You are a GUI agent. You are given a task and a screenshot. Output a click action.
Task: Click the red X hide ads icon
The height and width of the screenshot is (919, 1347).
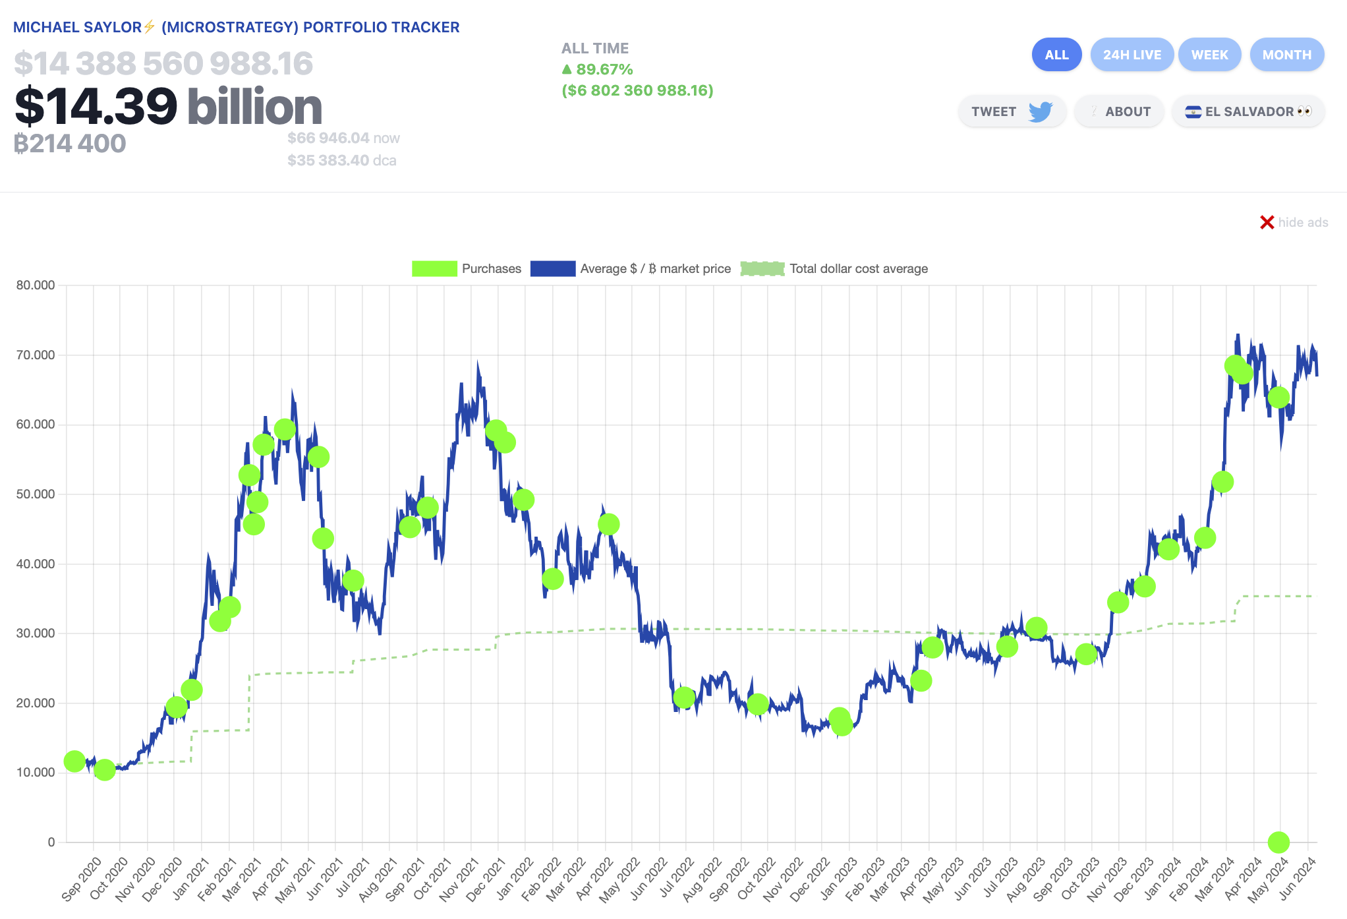point(1267,223)
